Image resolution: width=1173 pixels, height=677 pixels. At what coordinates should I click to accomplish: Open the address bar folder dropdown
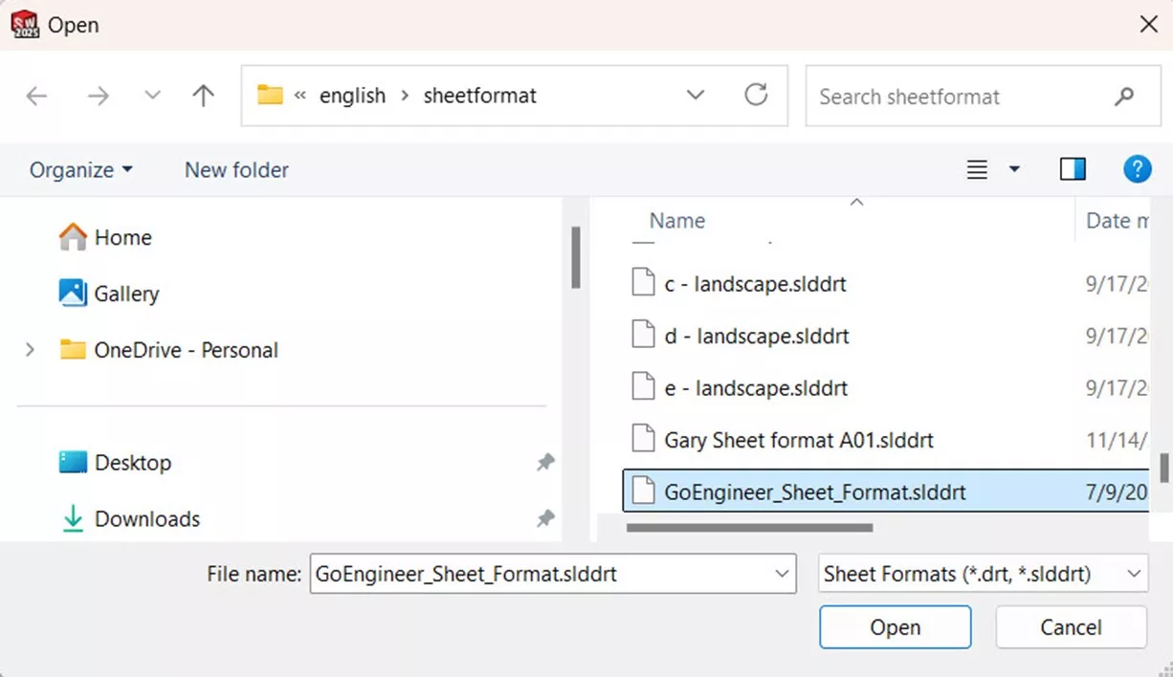tap(696, 96)
